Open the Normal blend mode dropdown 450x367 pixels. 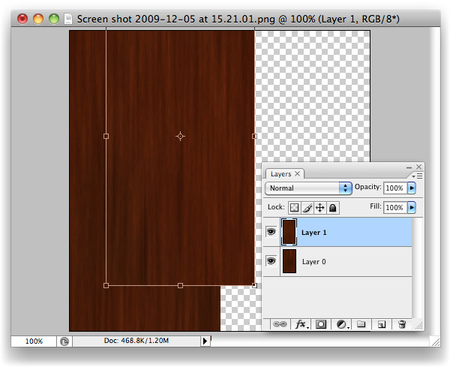click(x=309, y=188)
